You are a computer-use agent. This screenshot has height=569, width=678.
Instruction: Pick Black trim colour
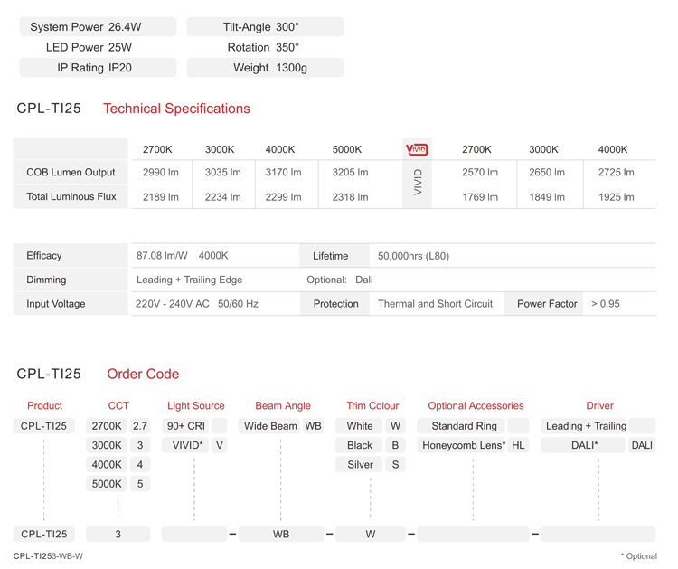tap(359, 445)
